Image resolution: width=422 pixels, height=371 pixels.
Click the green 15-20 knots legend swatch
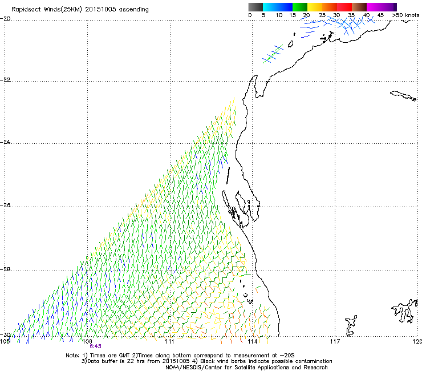point(300,7)
